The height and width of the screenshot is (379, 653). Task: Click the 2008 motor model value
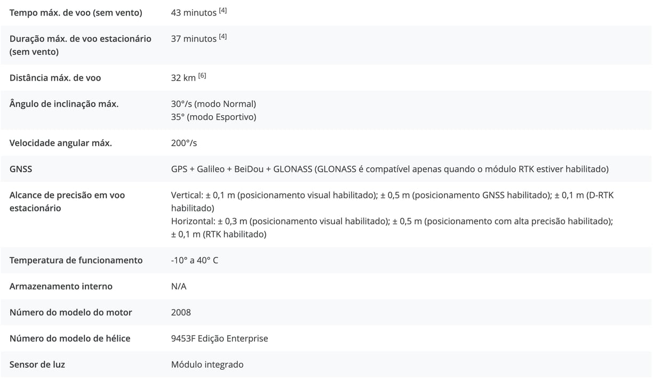181,313
